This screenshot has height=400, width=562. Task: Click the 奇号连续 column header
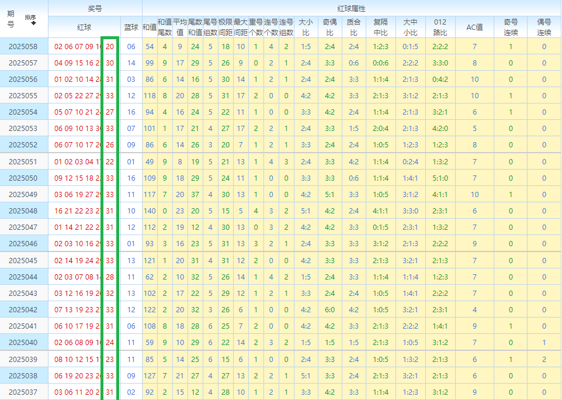[x=511, y=27]
